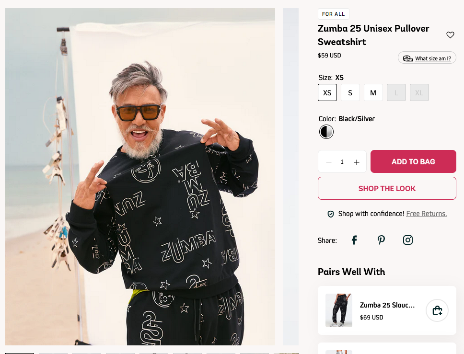The width and height of the screenshot is (464, 354).
Task: Select unavailable size L
Action: (396, 92)
